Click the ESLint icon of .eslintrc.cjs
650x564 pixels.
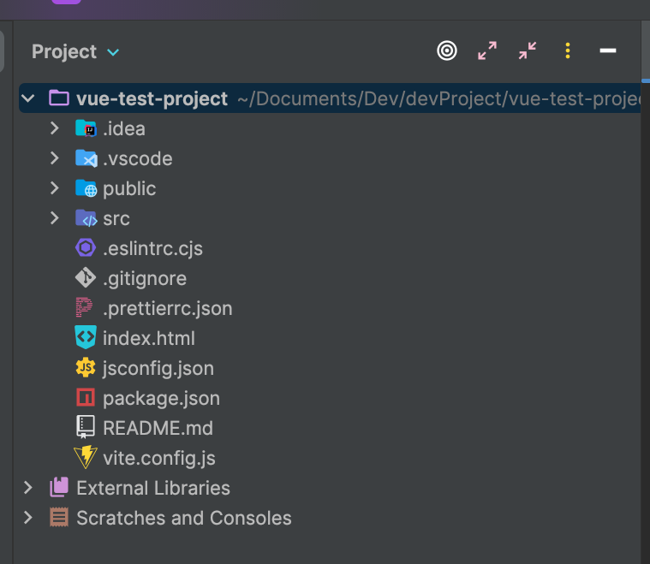(x=86, y=248)
